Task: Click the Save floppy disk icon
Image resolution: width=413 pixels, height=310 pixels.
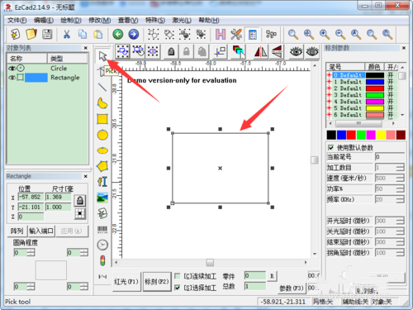Action: point(47,34)
